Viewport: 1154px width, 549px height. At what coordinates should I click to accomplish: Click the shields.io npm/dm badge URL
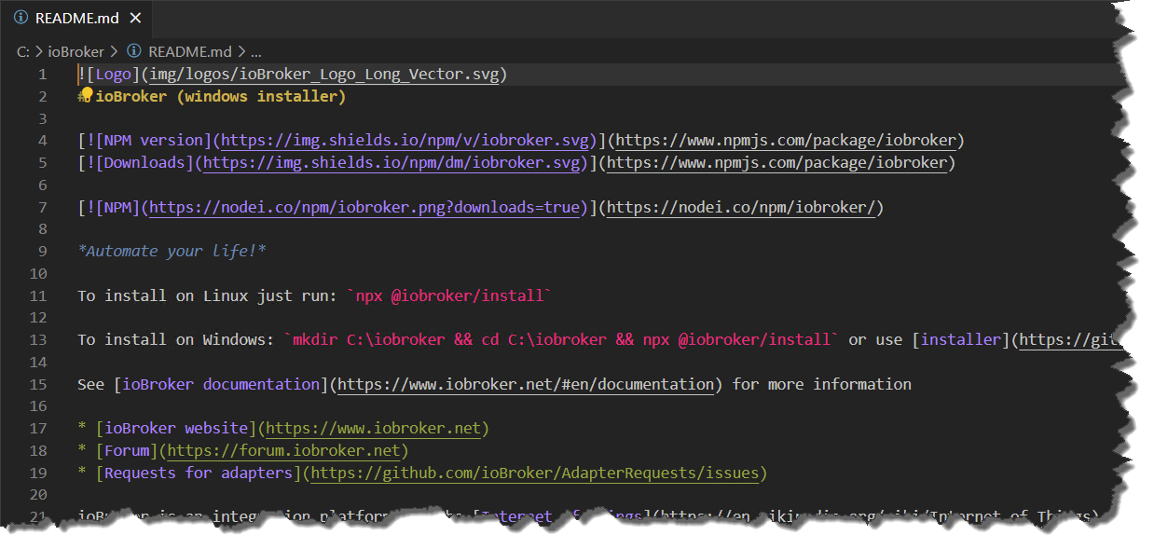(x=391, y=163)
